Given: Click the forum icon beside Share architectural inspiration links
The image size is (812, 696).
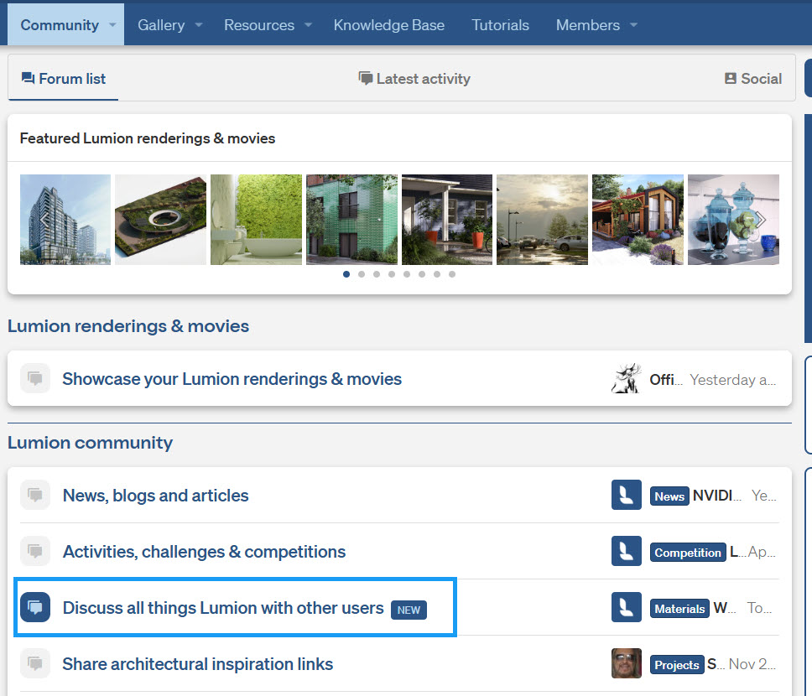Looking at the screenshot, I should pos(35,663).
